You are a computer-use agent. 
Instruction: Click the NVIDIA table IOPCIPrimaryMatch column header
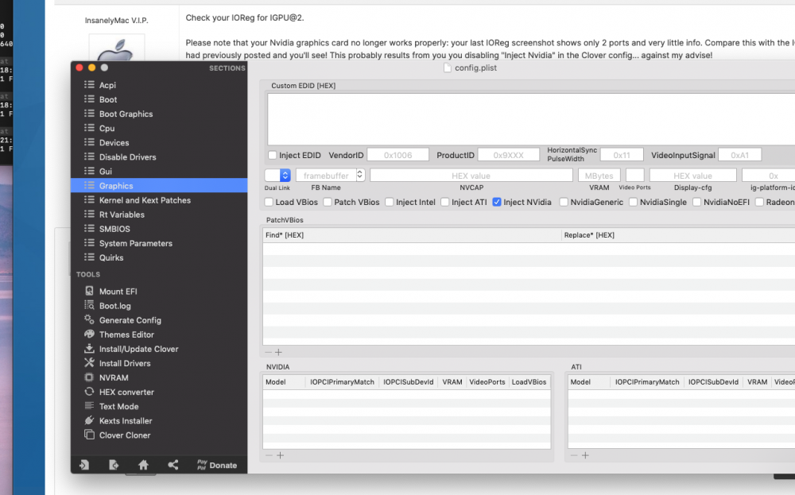[x=342, y=382]
